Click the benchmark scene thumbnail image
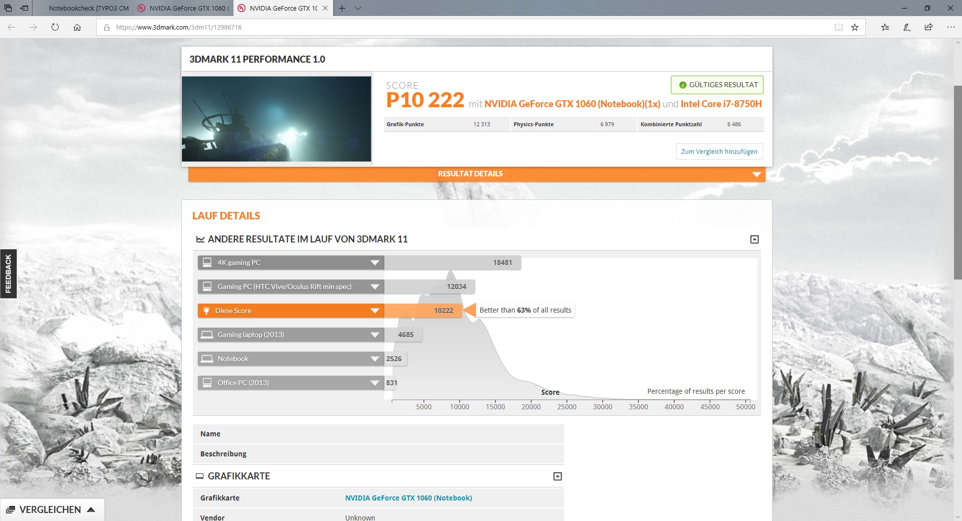 tap(277, 119)
